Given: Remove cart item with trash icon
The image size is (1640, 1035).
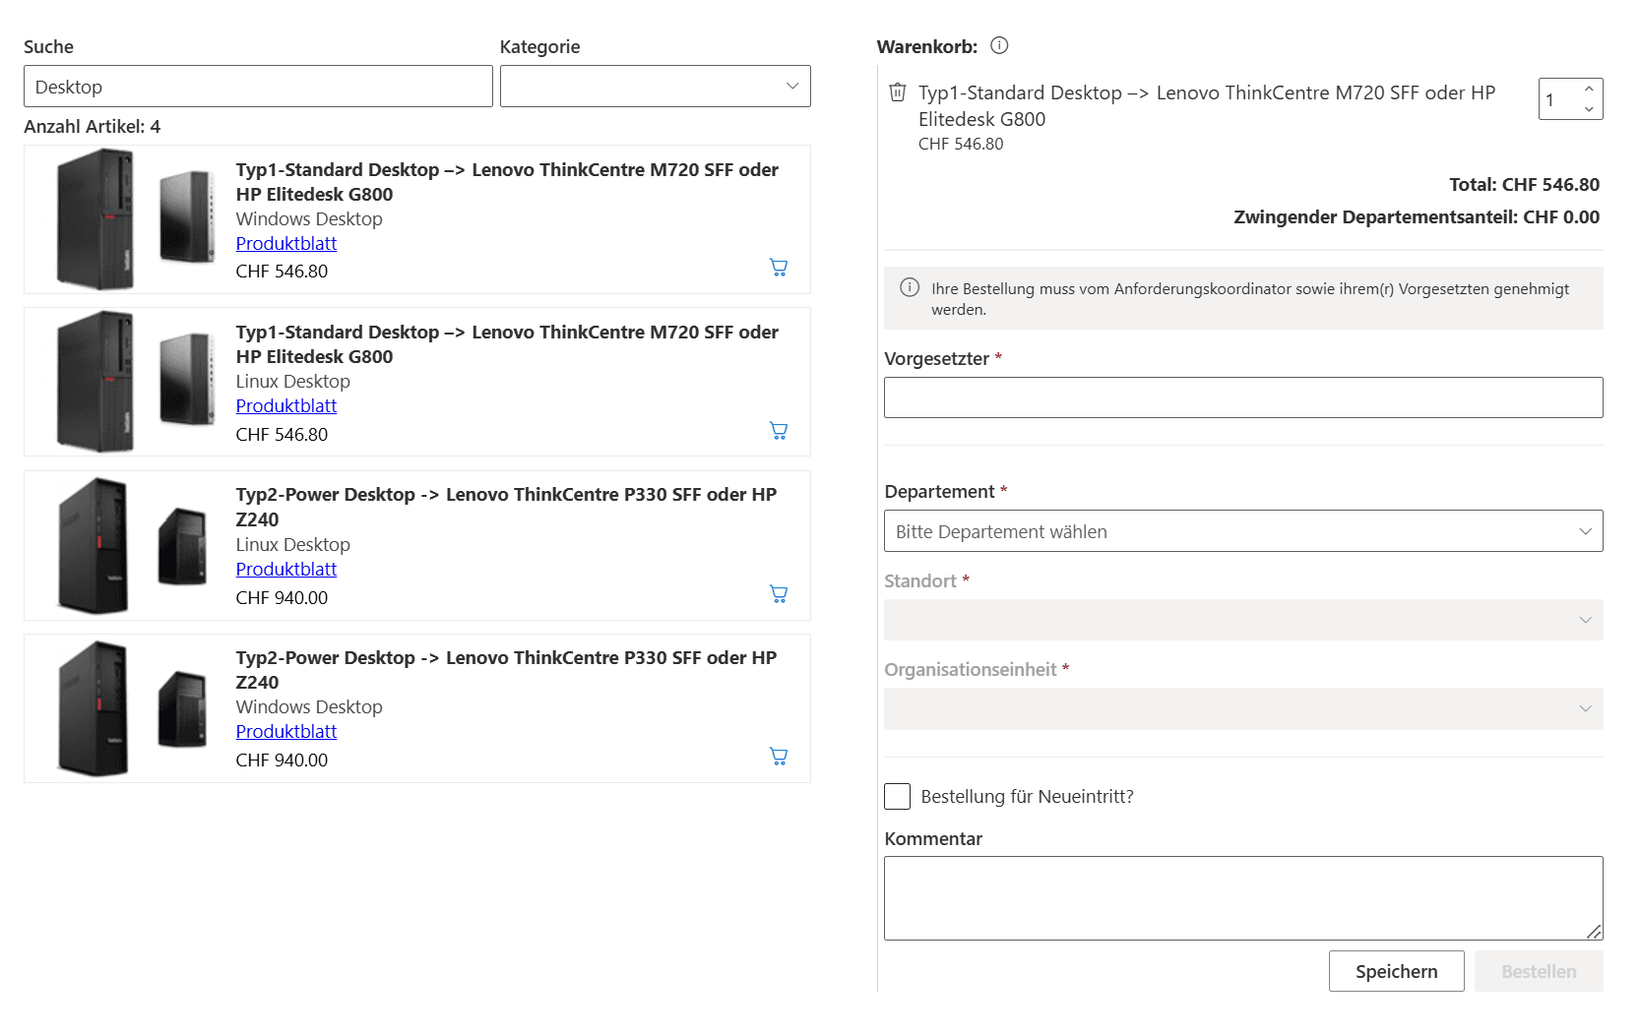Looking at the screenshot, I should point(898,92).
